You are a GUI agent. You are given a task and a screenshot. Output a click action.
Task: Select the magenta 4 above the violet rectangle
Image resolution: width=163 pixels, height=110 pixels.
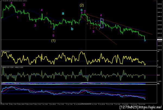point(101,15)
